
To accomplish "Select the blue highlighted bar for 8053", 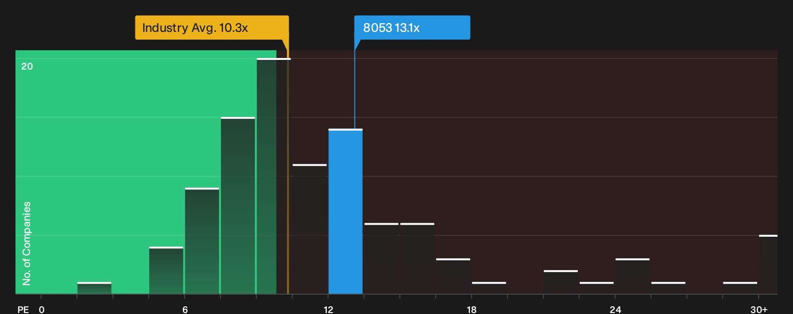I will click(x=345, y=212).
